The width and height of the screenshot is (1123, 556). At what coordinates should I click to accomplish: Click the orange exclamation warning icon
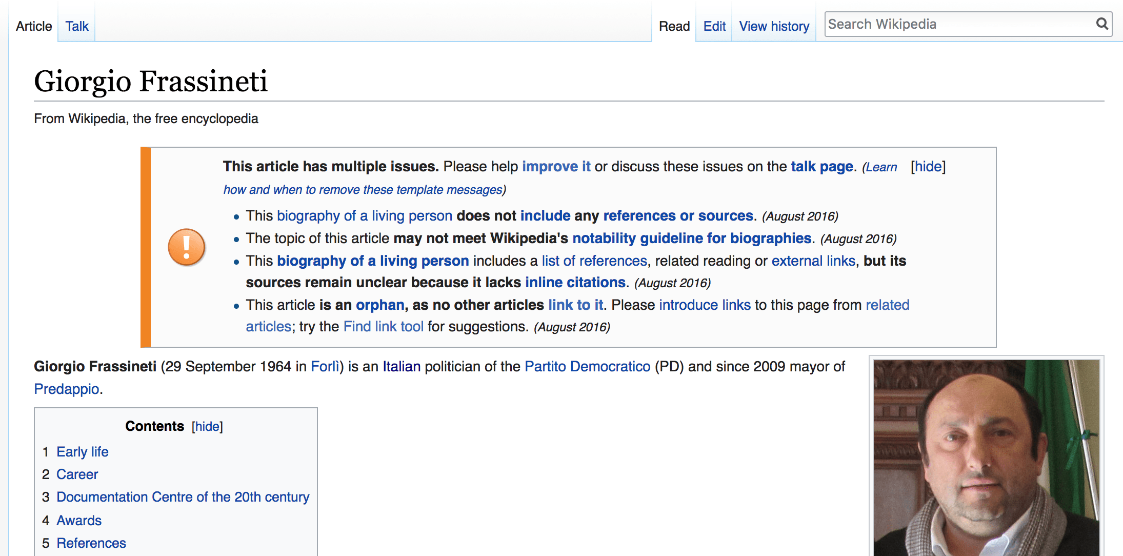tap(187, 247)
